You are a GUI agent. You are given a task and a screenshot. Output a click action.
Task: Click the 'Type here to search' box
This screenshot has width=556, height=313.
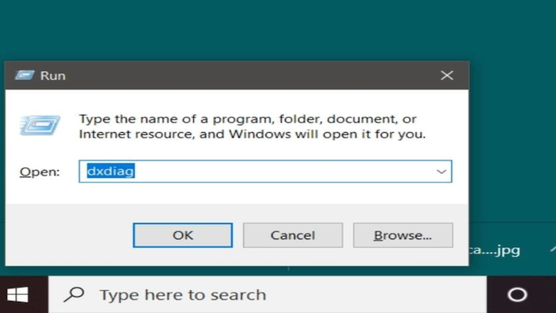coord(268,295)
